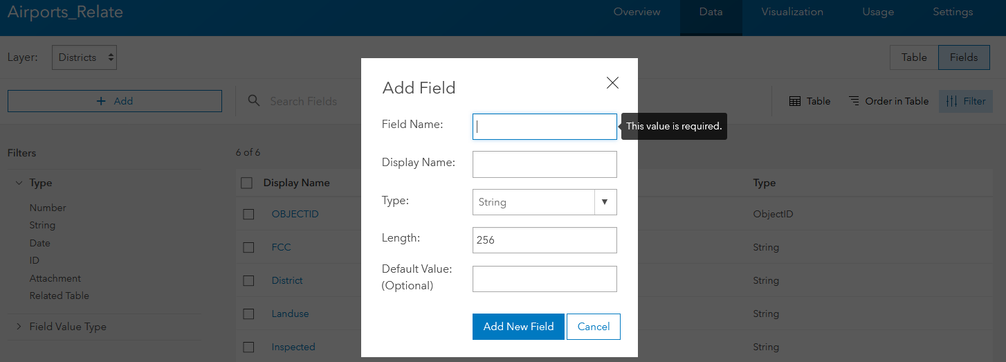
Task: Open the District field link
Action: [x=287, y=280]
